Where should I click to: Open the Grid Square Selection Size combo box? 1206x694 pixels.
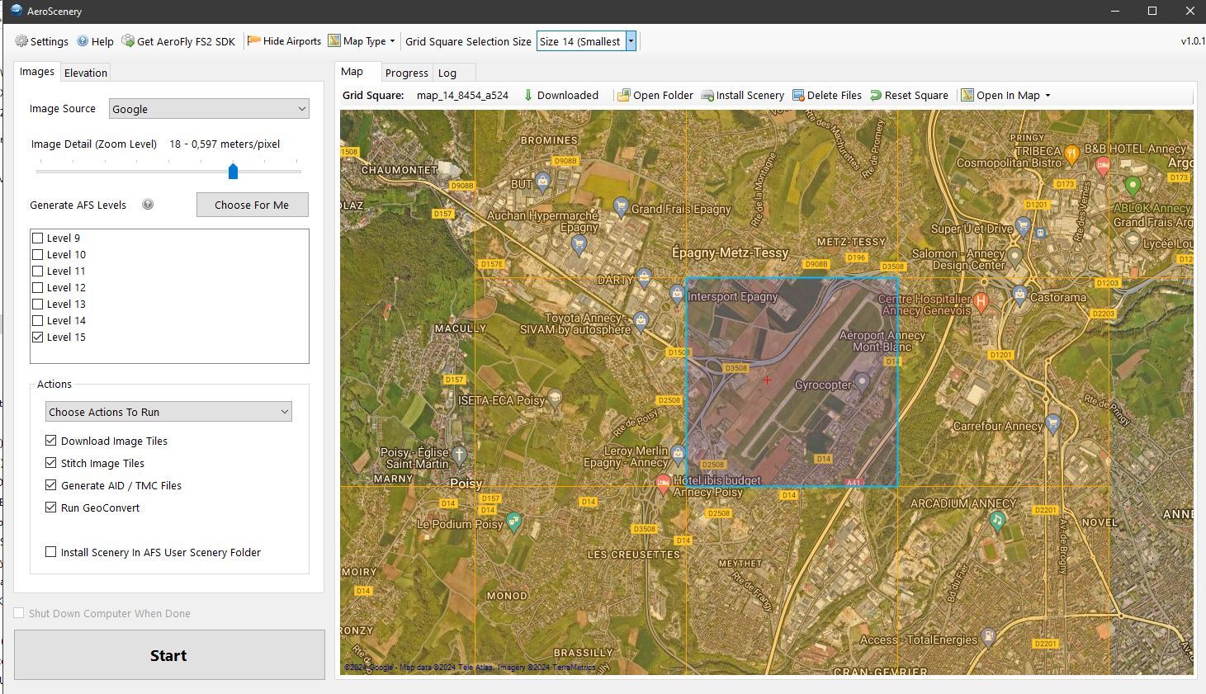pyautogui.click(x=586, y=41)
